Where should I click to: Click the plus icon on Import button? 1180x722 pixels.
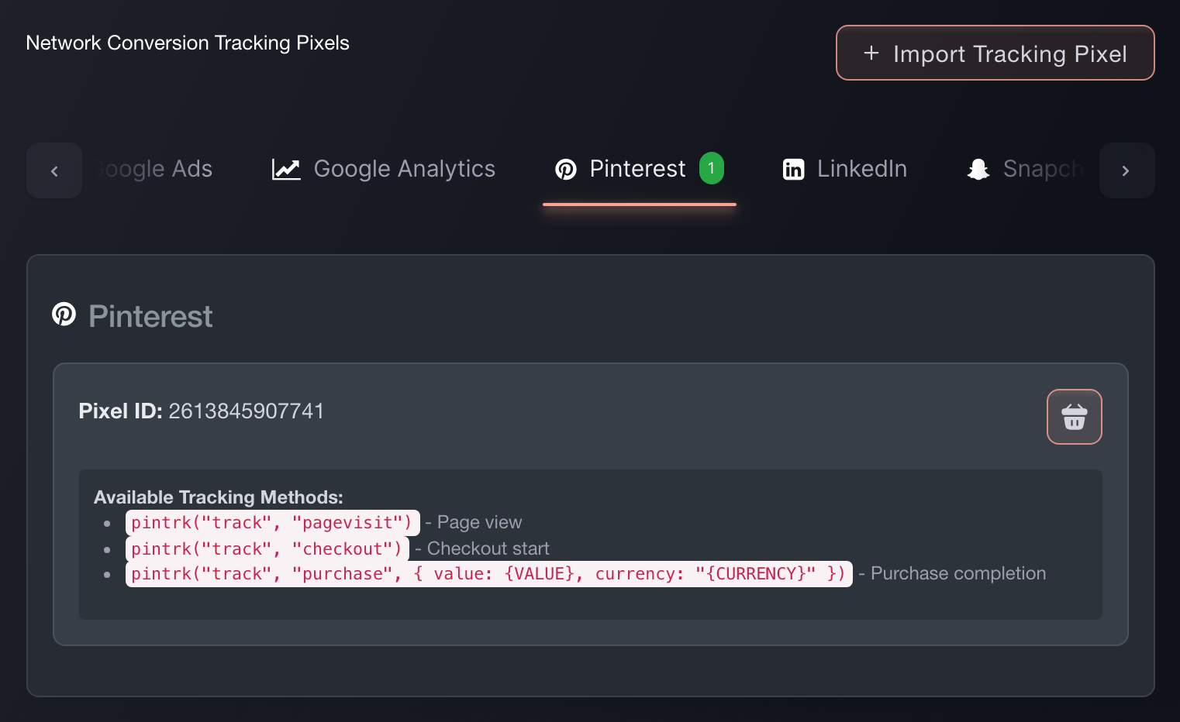point(871,53)
